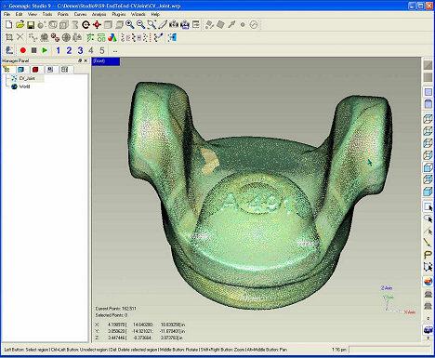Select macro slot number 2
Image resolution: width=435 pixels, height=358 pixels.
coord(69,50)
